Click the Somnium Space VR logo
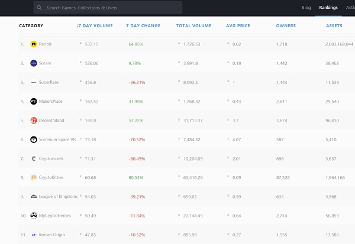The height and width of the screenshot is (244, 355). coord(34,139)
